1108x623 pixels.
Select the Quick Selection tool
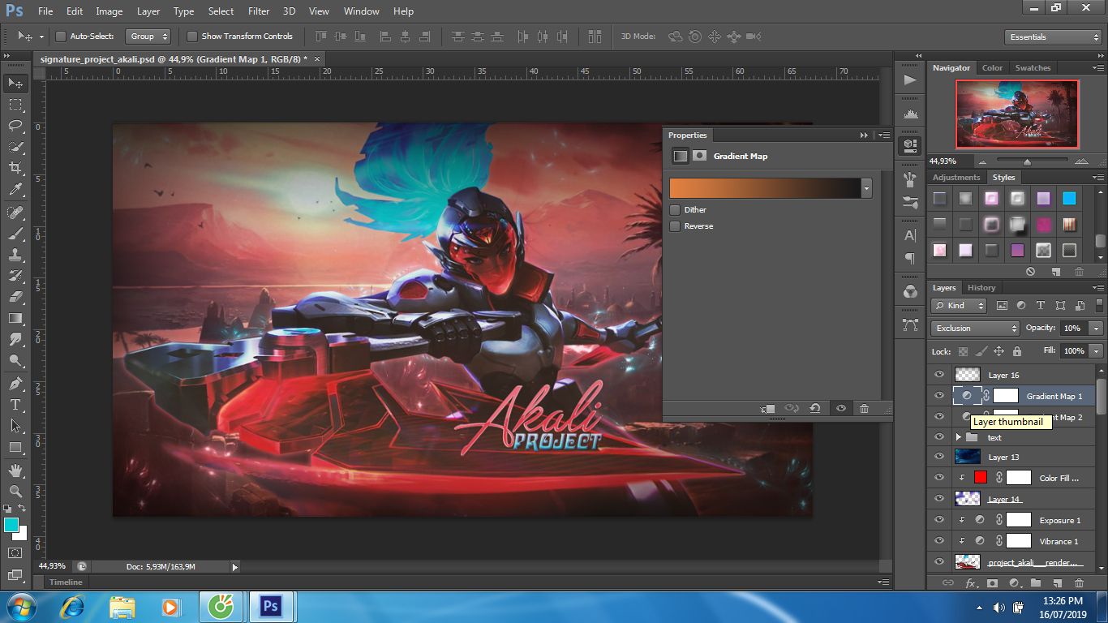pos(15,147)
